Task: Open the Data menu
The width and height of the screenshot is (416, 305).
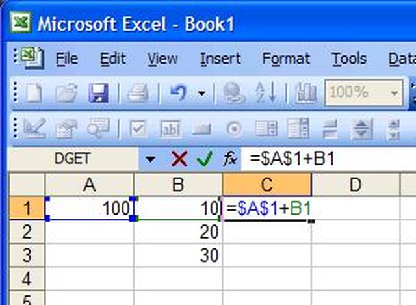Action: pos(402,59)
